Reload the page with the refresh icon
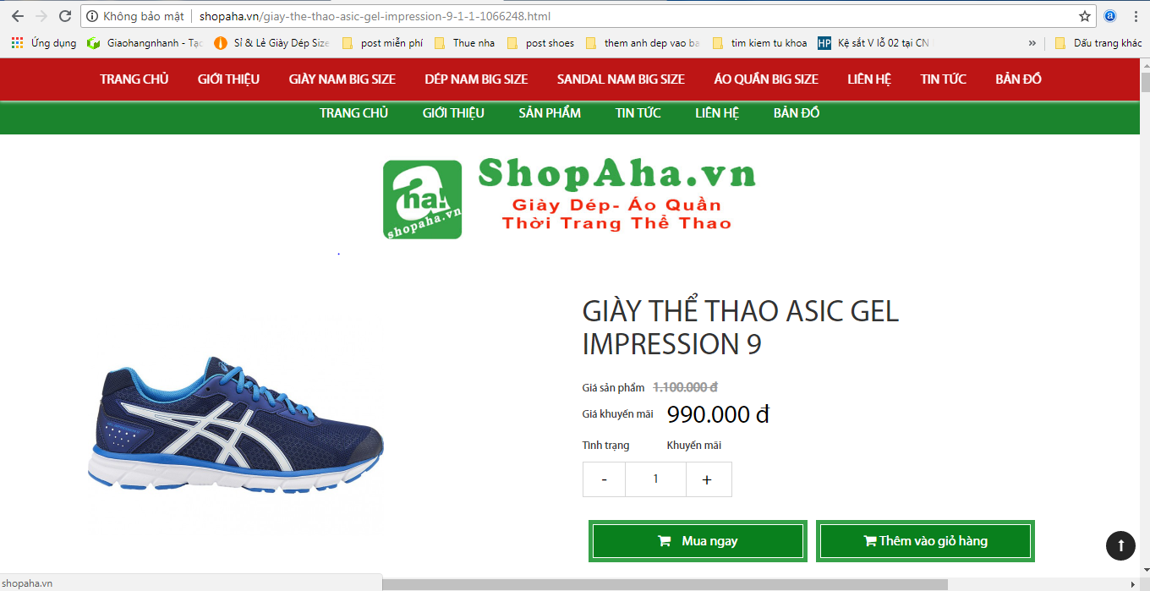The image size is (1150, 591). coord(65,16)
